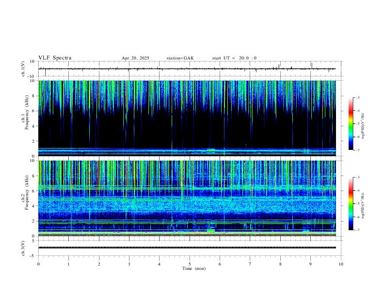The image size is (384, 296).
Task: Click the ch.1 spectrogram plot area
Action: [x=187, y=118]
